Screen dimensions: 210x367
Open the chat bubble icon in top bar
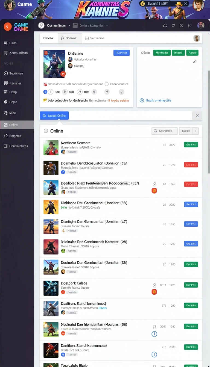(x=190, y=25)
